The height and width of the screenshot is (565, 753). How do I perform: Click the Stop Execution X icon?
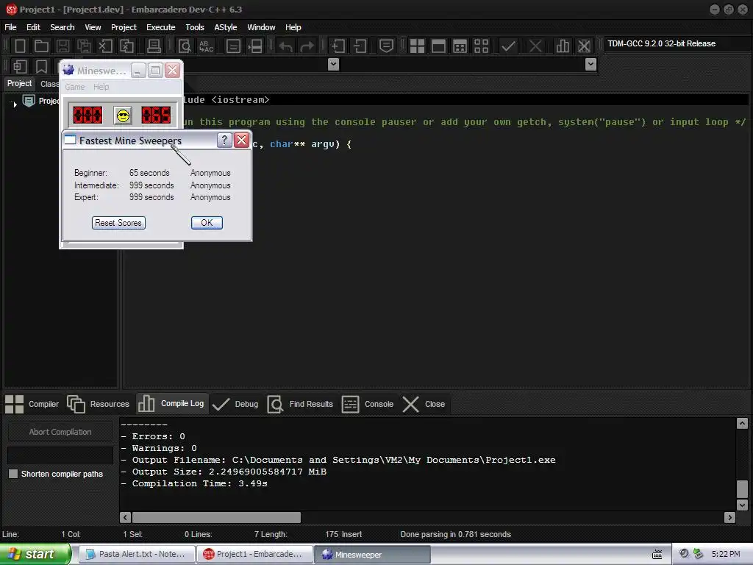[535, 46]
